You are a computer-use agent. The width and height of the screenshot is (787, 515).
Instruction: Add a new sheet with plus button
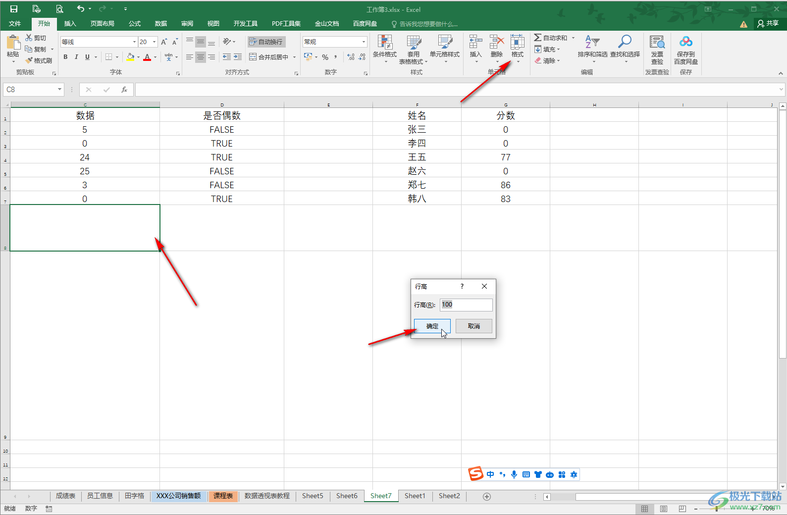(x=487, y=496)
